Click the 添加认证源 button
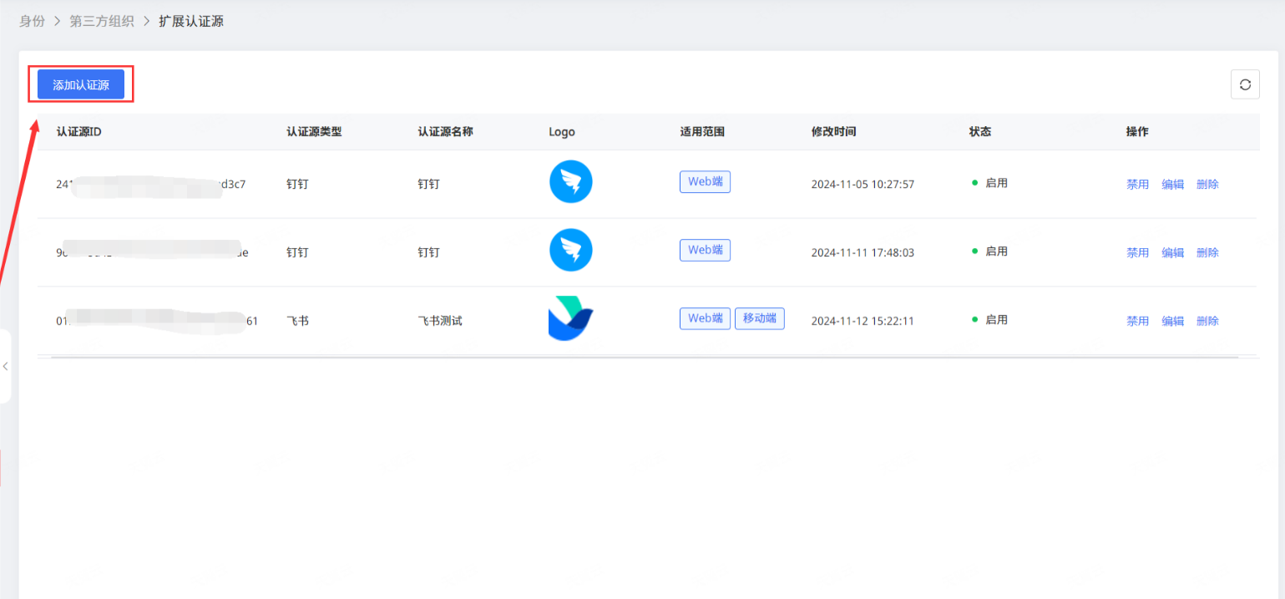 click(81, 84)
